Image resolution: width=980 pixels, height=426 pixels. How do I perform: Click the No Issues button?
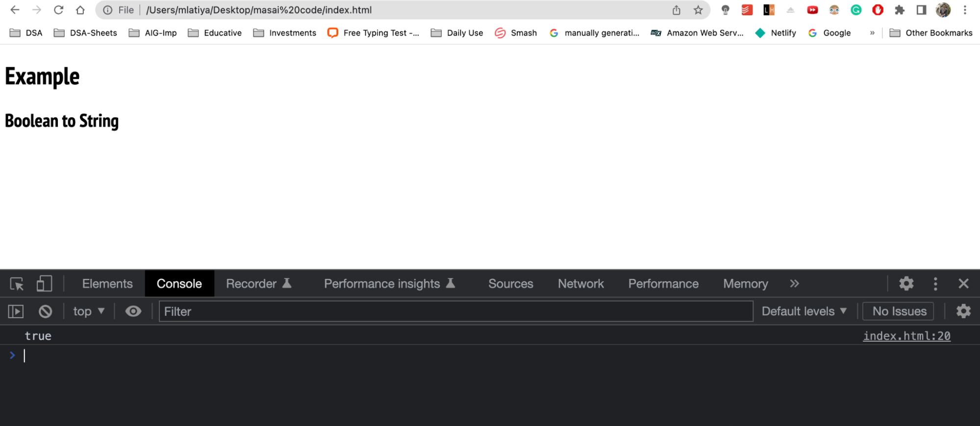[x=899, y=311]
